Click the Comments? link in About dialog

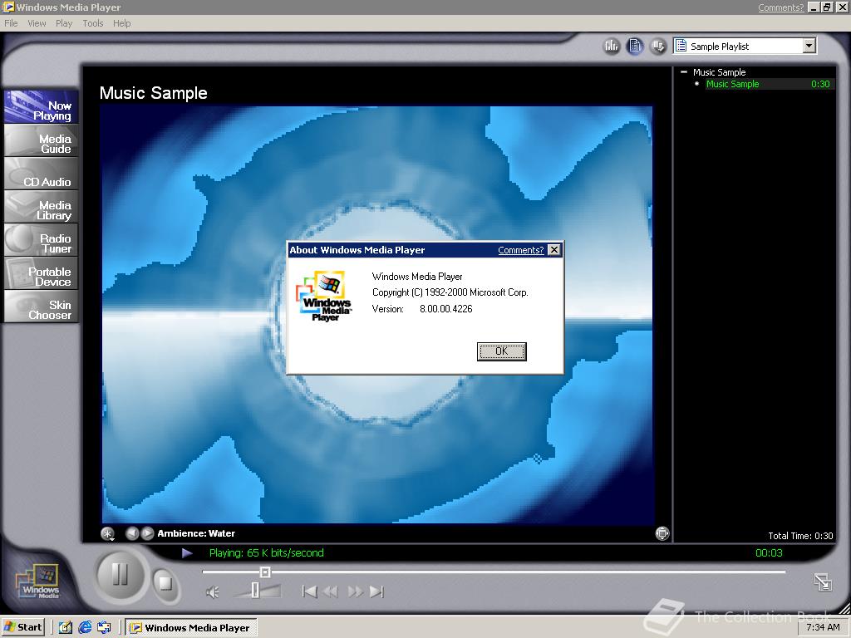[520, 250]
